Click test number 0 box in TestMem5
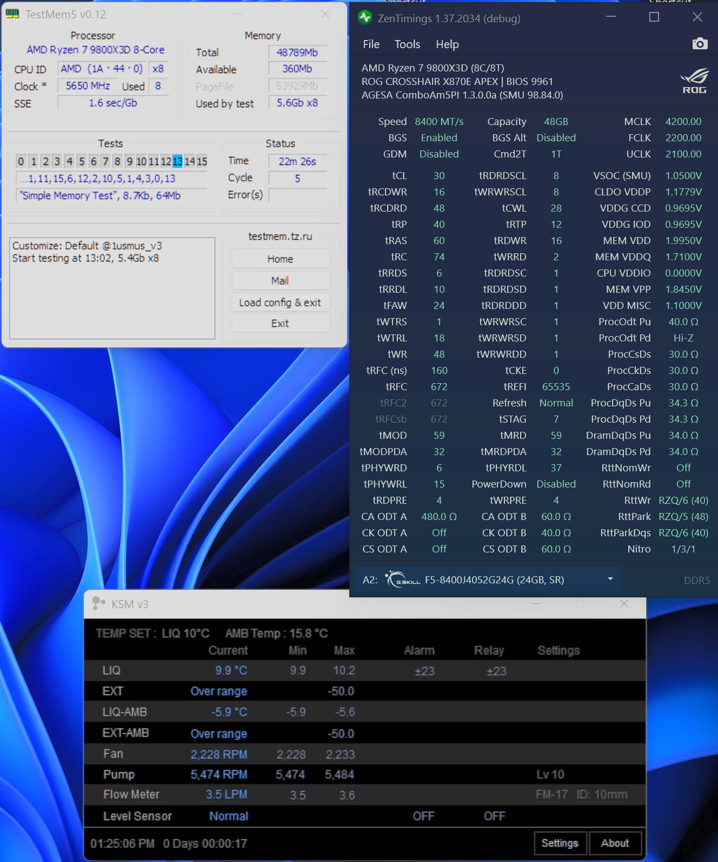This screenshot has height=862, width=718. [x=21, y=161]
